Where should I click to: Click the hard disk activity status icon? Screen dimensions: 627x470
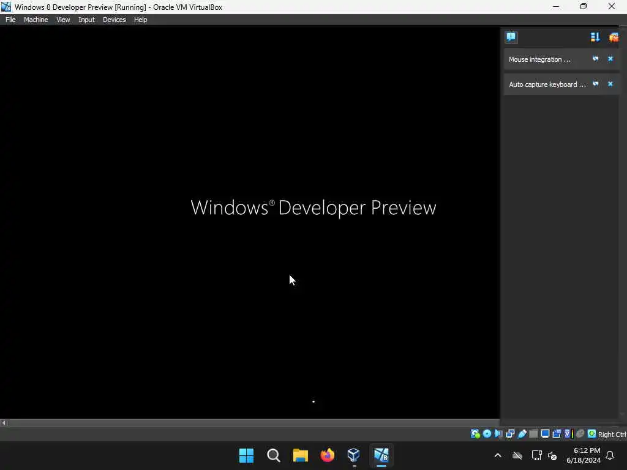475,434
